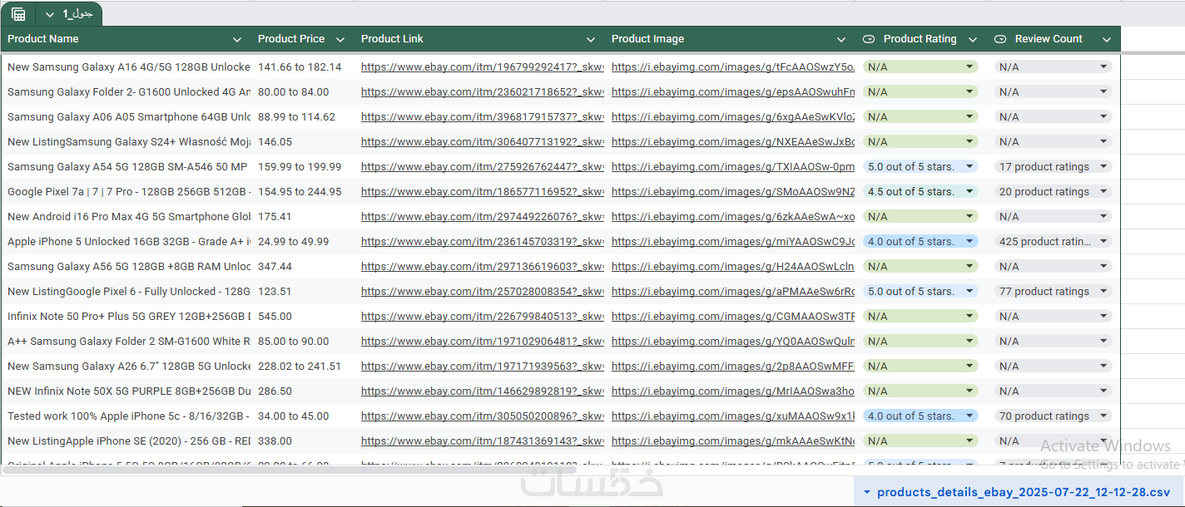Image resolution: width=1185 pixels, height=507 pixels.
Task: Select the جدول_1 table tab
Action: (77, 14)
